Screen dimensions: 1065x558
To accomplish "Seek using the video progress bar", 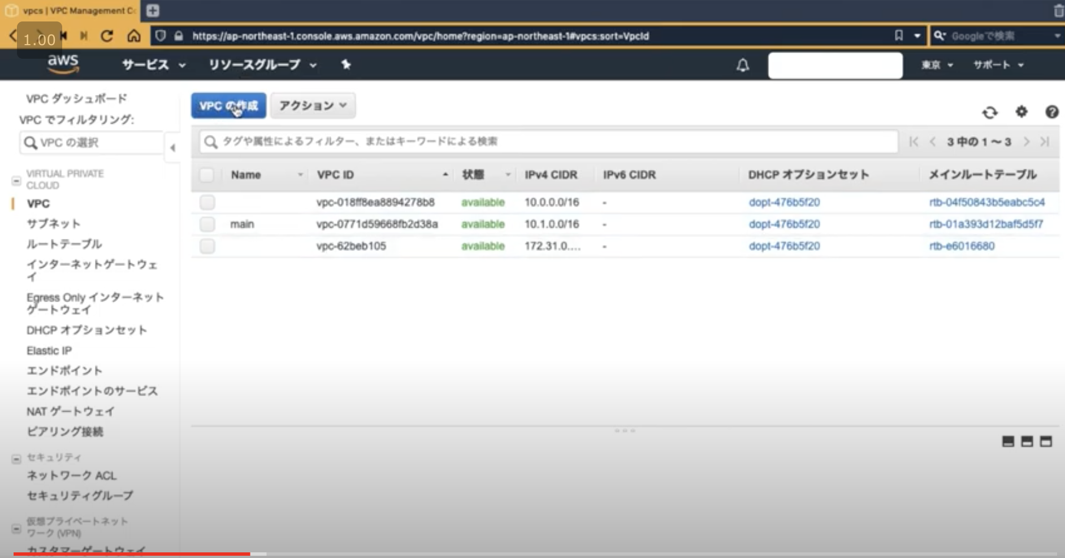I will [535, 554].
